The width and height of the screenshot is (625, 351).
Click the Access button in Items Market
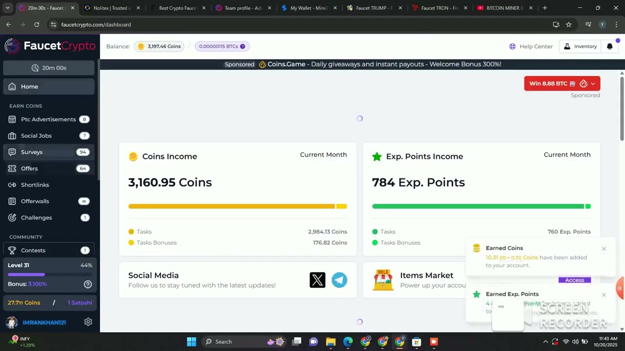click(575, 280)
